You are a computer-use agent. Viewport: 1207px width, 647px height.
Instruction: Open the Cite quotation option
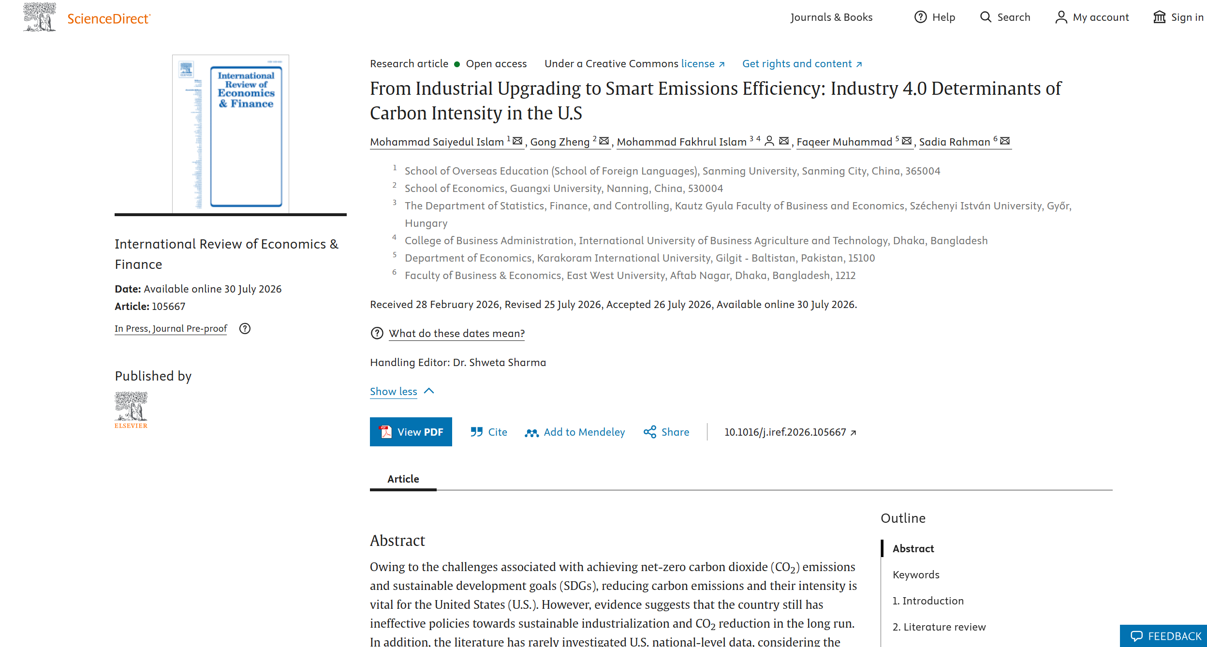pos(489,432)
